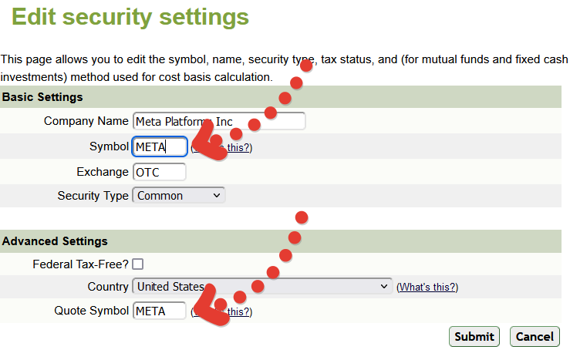This screenshot has height=360, width=570.
Task: Click the Federal Tax-Free? label text
Action: (x=80, y=264)
